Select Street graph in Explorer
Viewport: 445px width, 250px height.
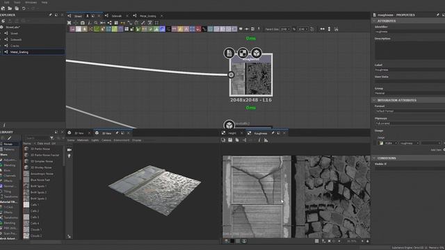(14, 33)
